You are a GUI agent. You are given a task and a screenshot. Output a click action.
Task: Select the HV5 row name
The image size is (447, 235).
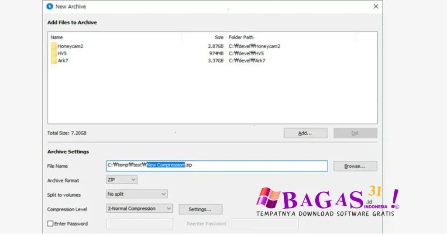[x=62, y=53]
